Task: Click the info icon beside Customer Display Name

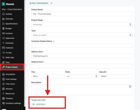Action: pyautogui.click(x=53, y=41)
